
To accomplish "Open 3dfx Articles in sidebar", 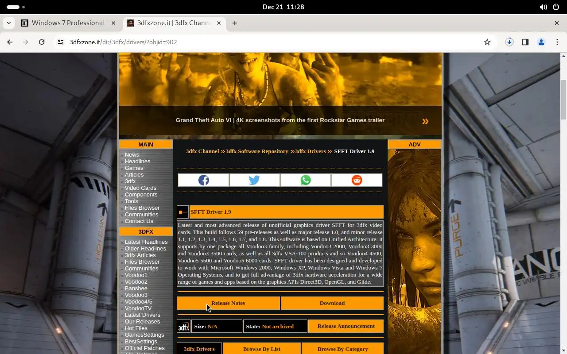I will click(x=140, y=255).
